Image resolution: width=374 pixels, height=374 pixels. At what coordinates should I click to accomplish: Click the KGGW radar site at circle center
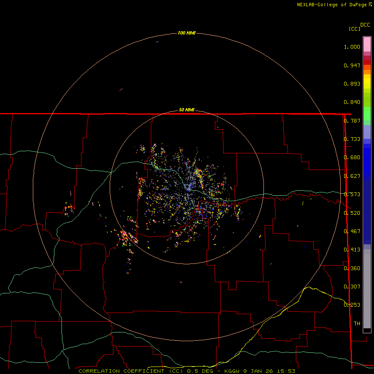187,187
